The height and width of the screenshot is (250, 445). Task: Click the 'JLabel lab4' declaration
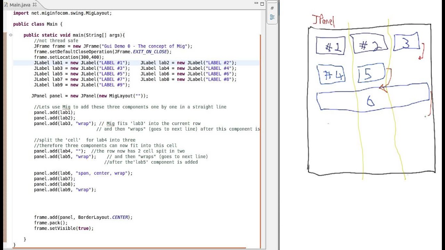click(x=188, y=68)
